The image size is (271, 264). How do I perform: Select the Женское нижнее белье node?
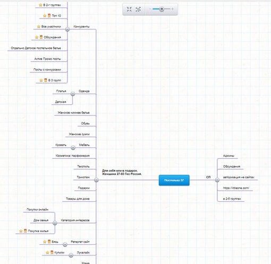(73, 113)
